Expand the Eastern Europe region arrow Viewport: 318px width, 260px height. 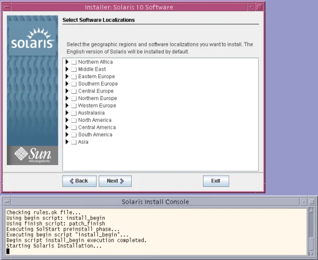(x=67, y=77)
